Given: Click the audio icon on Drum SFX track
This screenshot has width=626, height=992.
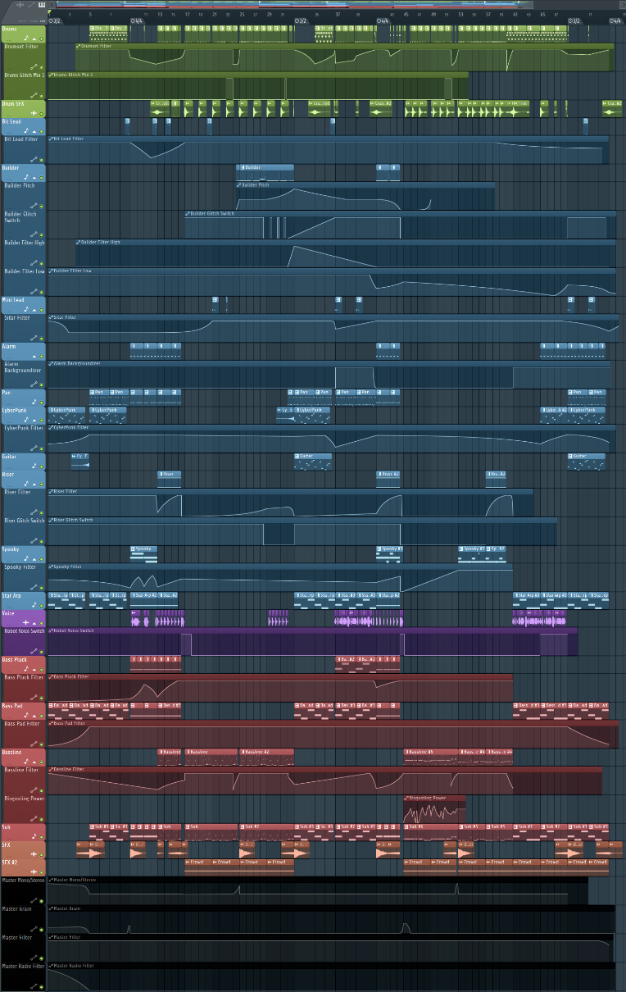Looking at the screenshot, I should pos(34,113).
